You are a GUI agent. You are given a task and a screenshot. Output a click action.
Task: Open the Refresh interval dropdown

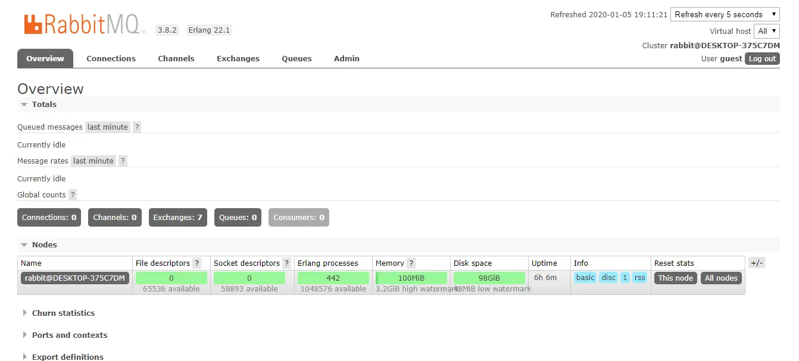(725, 14)
